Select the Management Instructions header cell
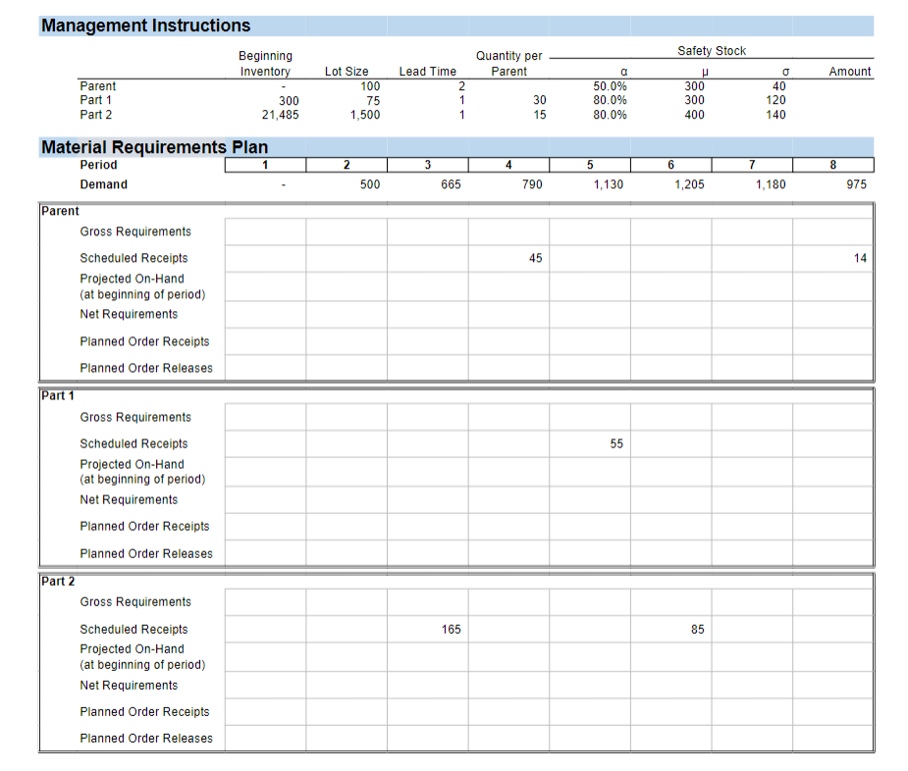 146,26
